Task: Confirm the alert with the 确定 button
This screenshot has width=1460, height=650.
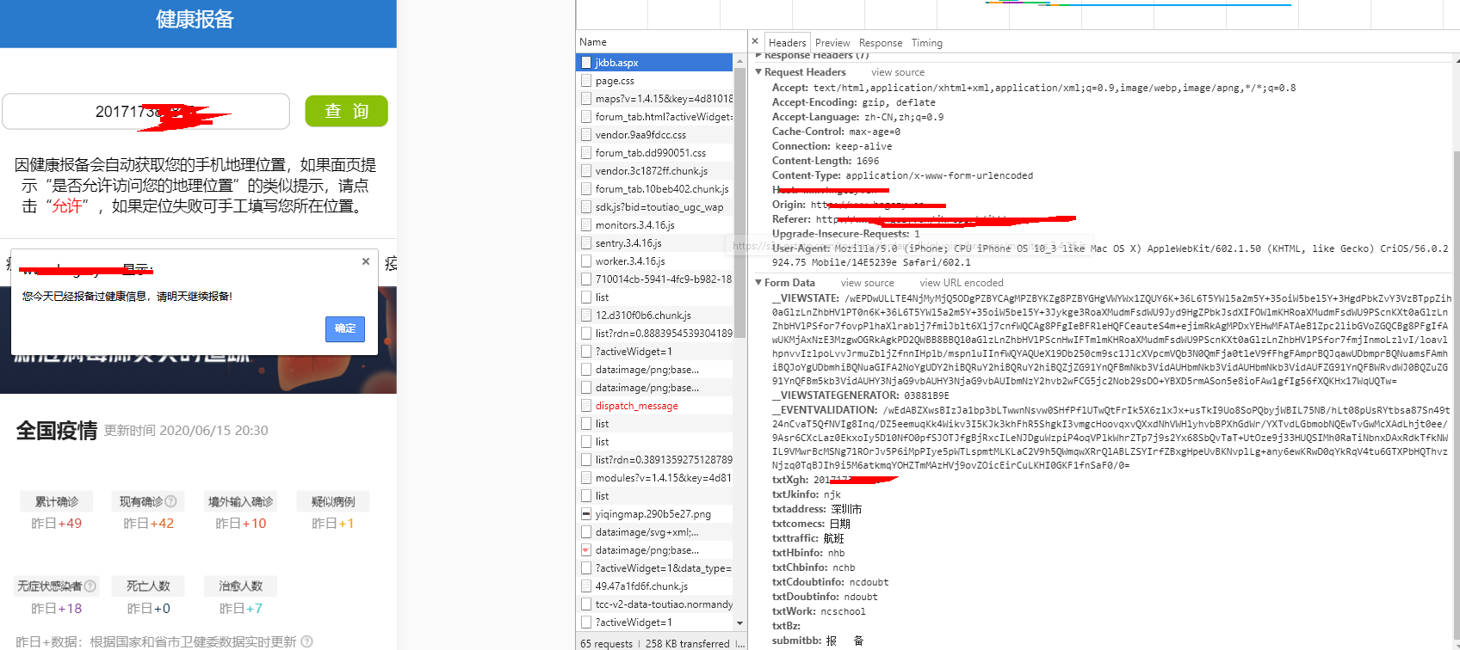Action: (345, 328)
